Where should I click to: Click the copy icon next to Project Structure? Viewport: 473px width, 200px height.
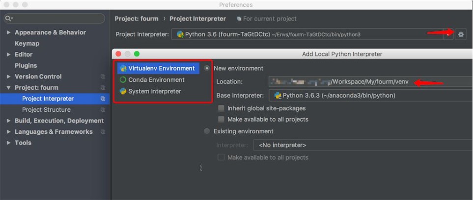pos(103,110)
